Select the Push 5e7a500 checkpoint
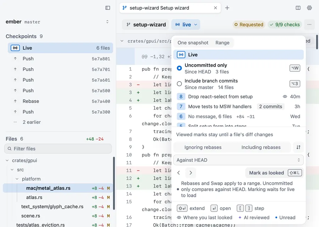 coord(60,90)
